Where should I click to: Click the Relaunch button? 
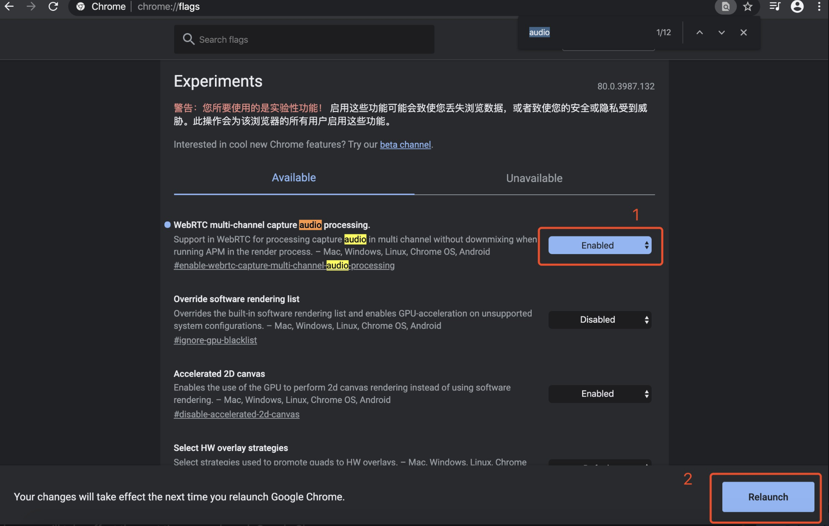pyautogui.click(x=768, y=497)
